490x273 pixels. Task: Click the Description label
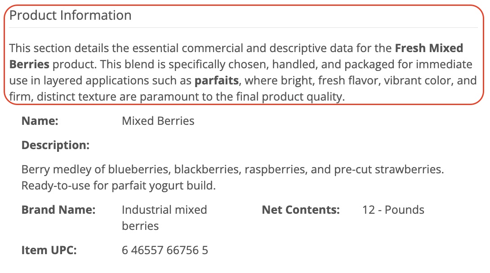(x=55, y=145)
